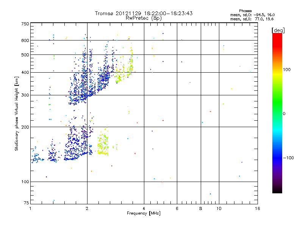This screenshot has width=303, height=227.
Task: Click the x-axis tick label '1'
Action: [x=31, y=208]
